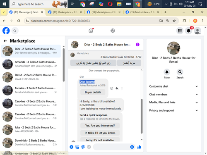Open the Windows action center notifications
Image resolution: width=207 pixels, height=155 pixels.
click(x=200, y=4)
